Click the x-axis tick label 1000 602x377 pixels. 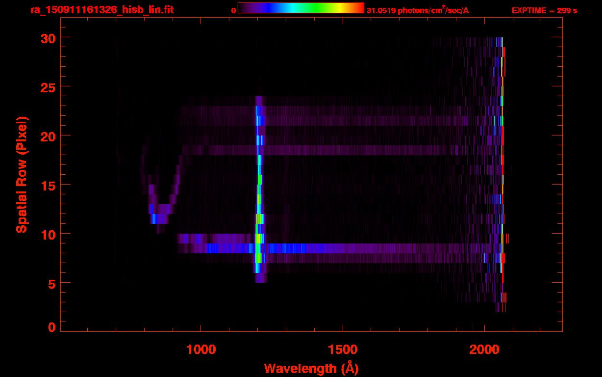201,349
